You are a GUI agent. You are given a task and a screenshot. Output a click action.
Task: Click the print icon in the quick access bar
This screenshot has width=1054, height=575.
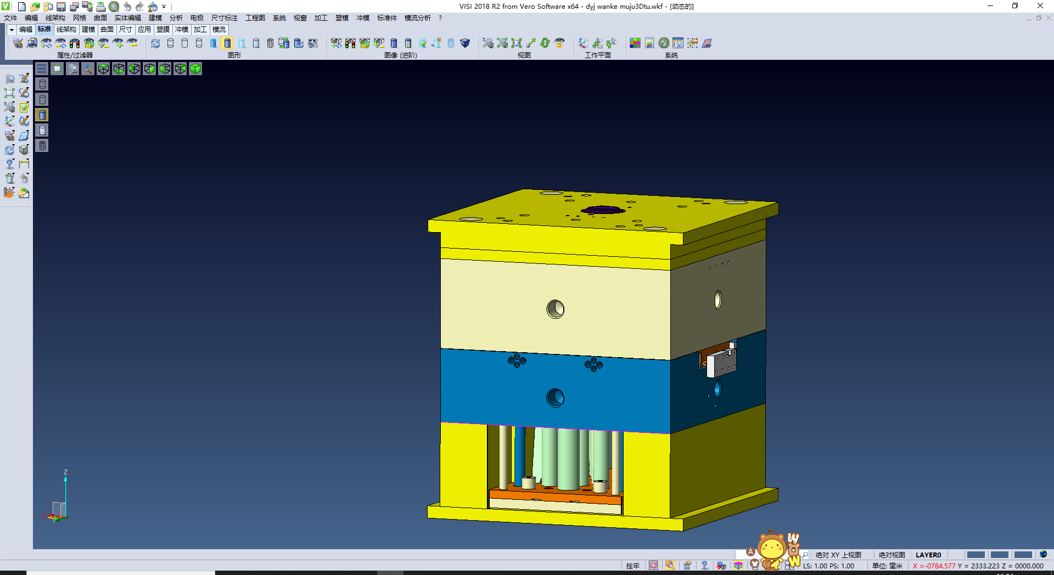(100, 7)
